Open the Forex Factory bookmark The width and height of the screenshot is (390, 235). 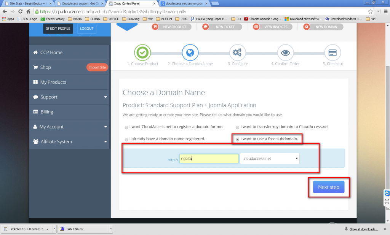(53, 19)
